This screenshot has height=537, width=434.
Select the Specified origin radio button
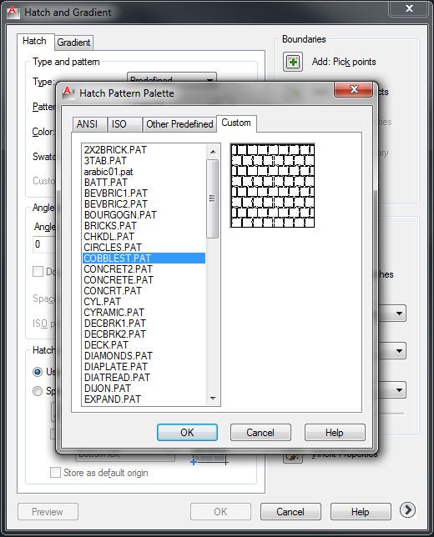click(38, 391)
